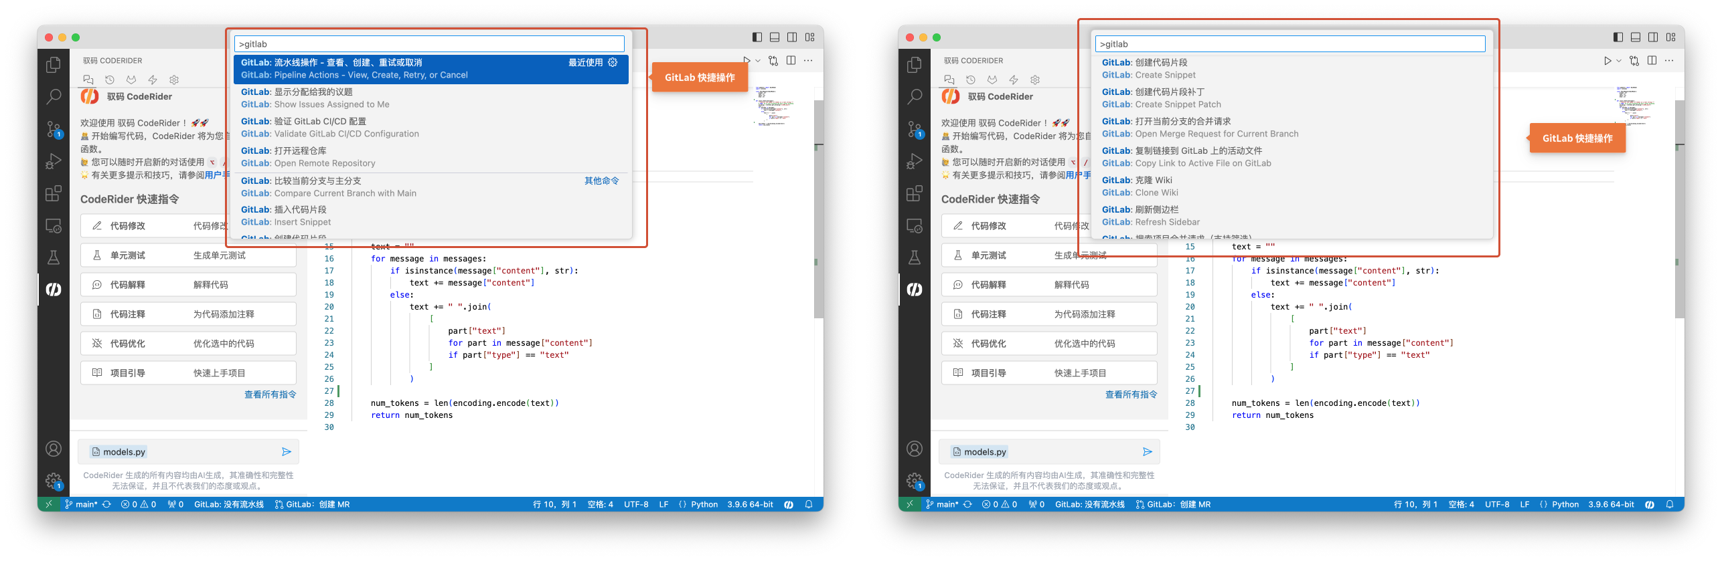Click editor vertical scrollbar in left window

(x=818, y=209)
